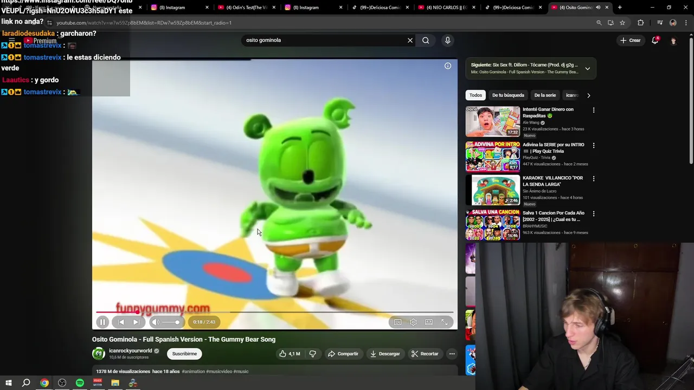Open the Chrome extensions puzzle icon

pyautogui.click(x=641, y=23)
